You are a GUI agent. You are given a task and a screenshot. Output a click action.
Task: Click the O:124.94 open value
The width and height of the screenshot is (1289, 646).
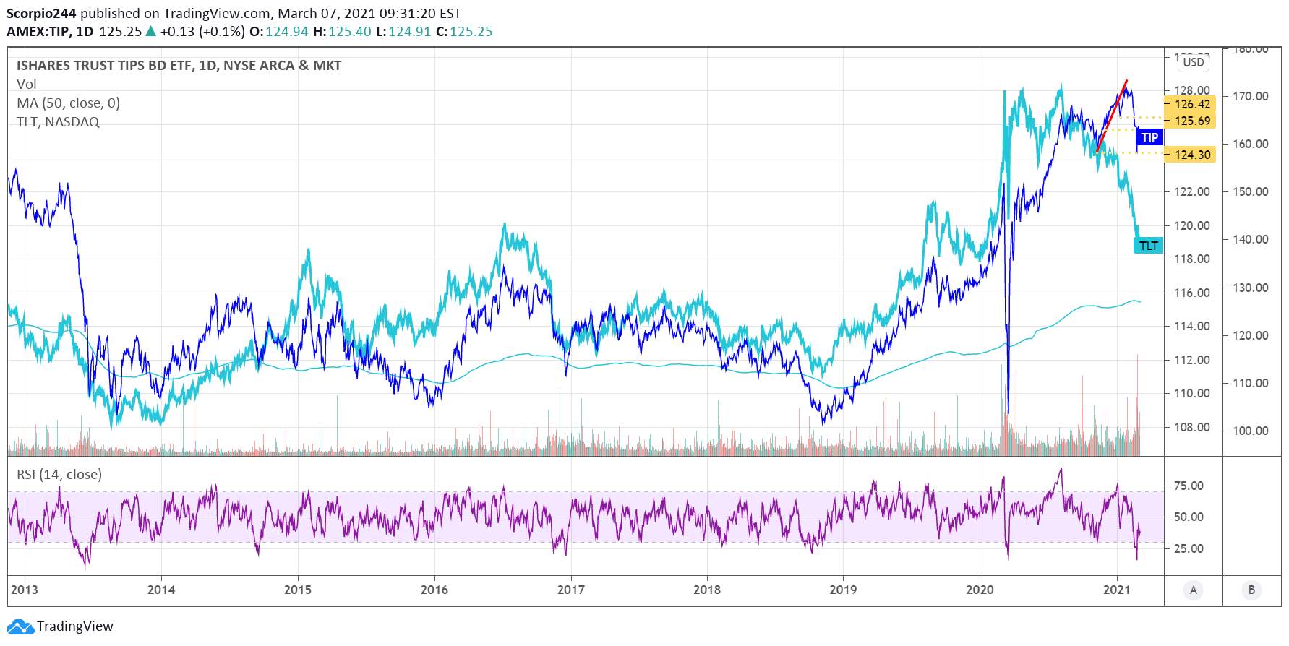[279, 32]
